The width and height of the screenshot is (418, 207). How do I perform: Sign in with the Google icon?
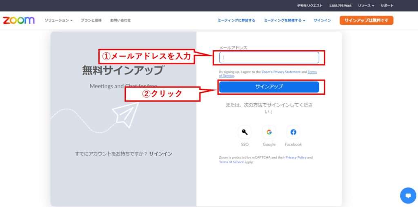[x=269, y=132]
